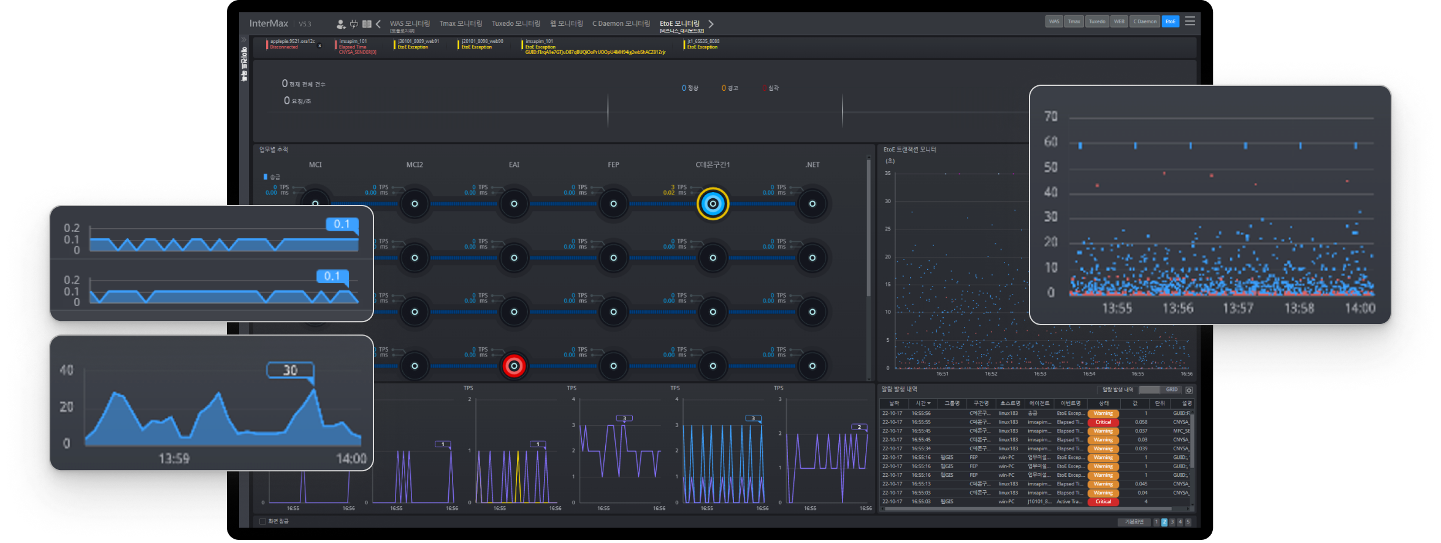Toggle the Tmax filter button
The height and width of the screenshot is (543, 1441).
coord(1074,21)
